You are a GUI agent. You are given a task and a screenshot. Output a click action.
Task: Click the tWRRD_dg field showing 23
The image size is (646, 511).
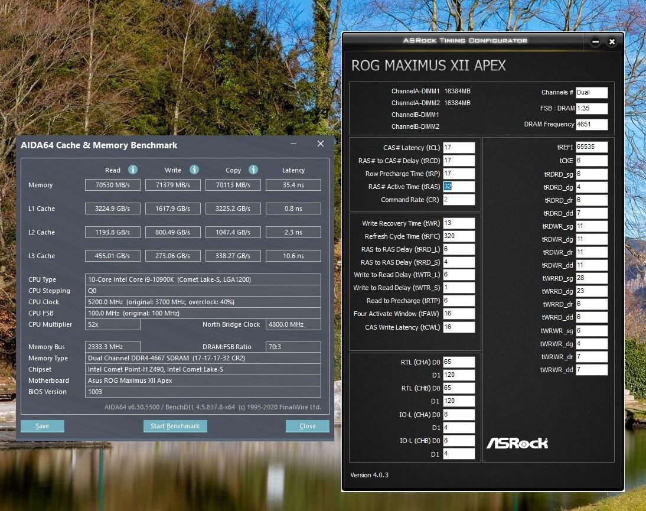592,291
